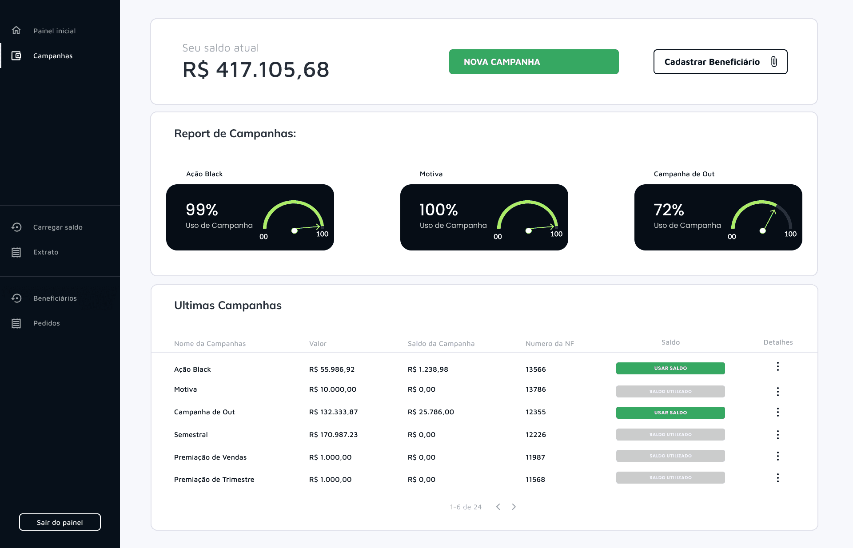Click the Pedidos list icon
This screenshot has width=853, height=548.
(16, 323)
